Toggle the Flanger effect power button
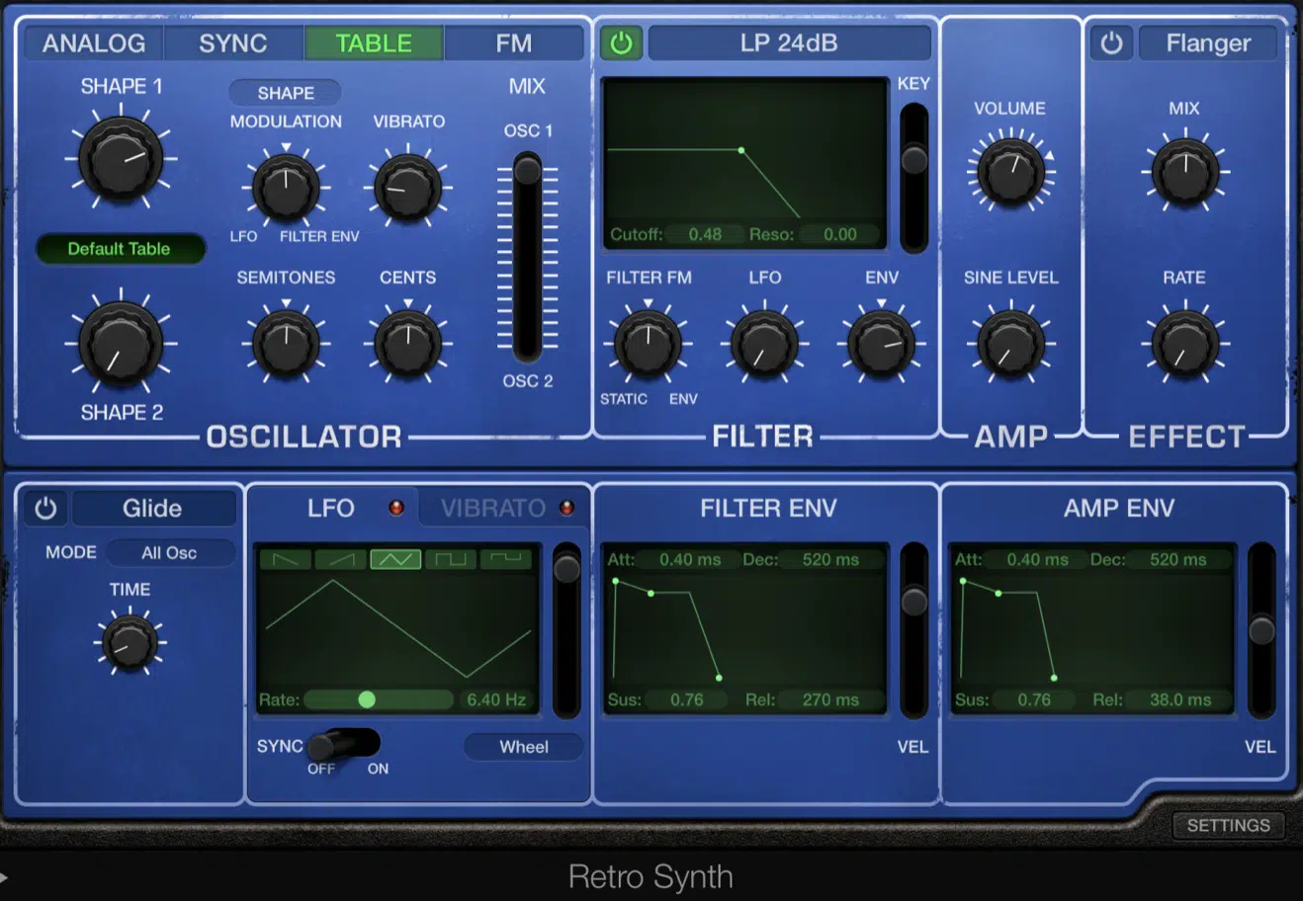1303x901 pixels. tap(1111, 43)
